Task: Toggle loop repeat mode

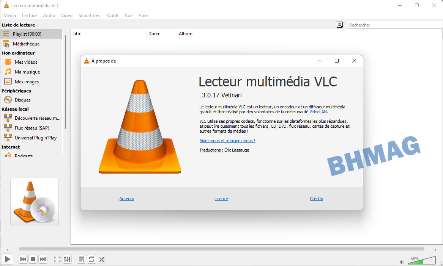Action: pyautogui.click(x=91, y=259)
